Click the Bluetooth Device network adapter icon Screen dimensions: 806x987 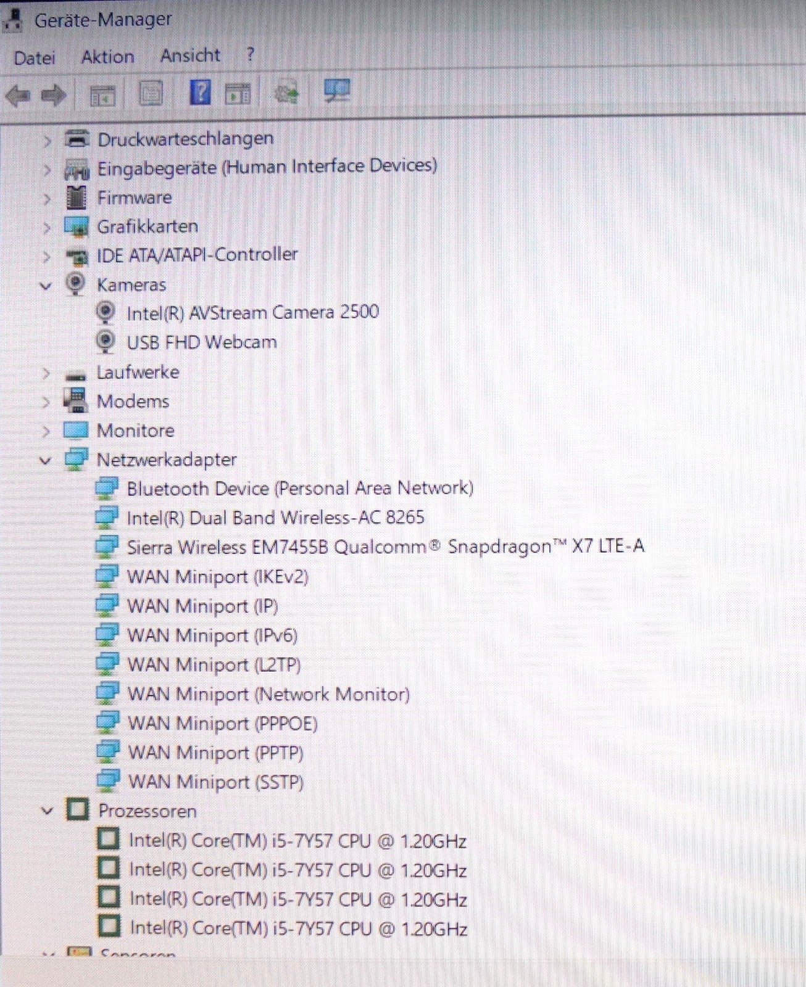107,489
